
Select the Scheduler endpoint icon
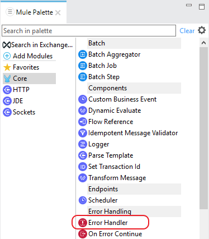pos(82,200)
